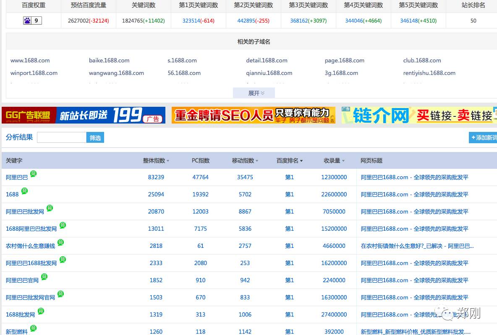This screenshot has height=335, width=497.
Task: Click indexed count 15200000
Action: [334, 229]
